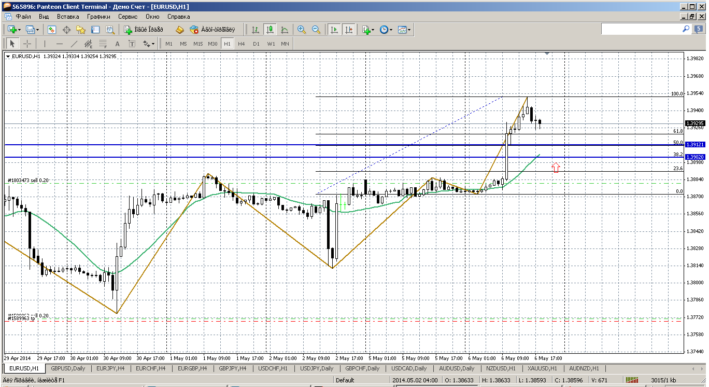This screenshot has height=387, width=709.
Task: Click the New Order toolbar button
Action: click(143, 30)
